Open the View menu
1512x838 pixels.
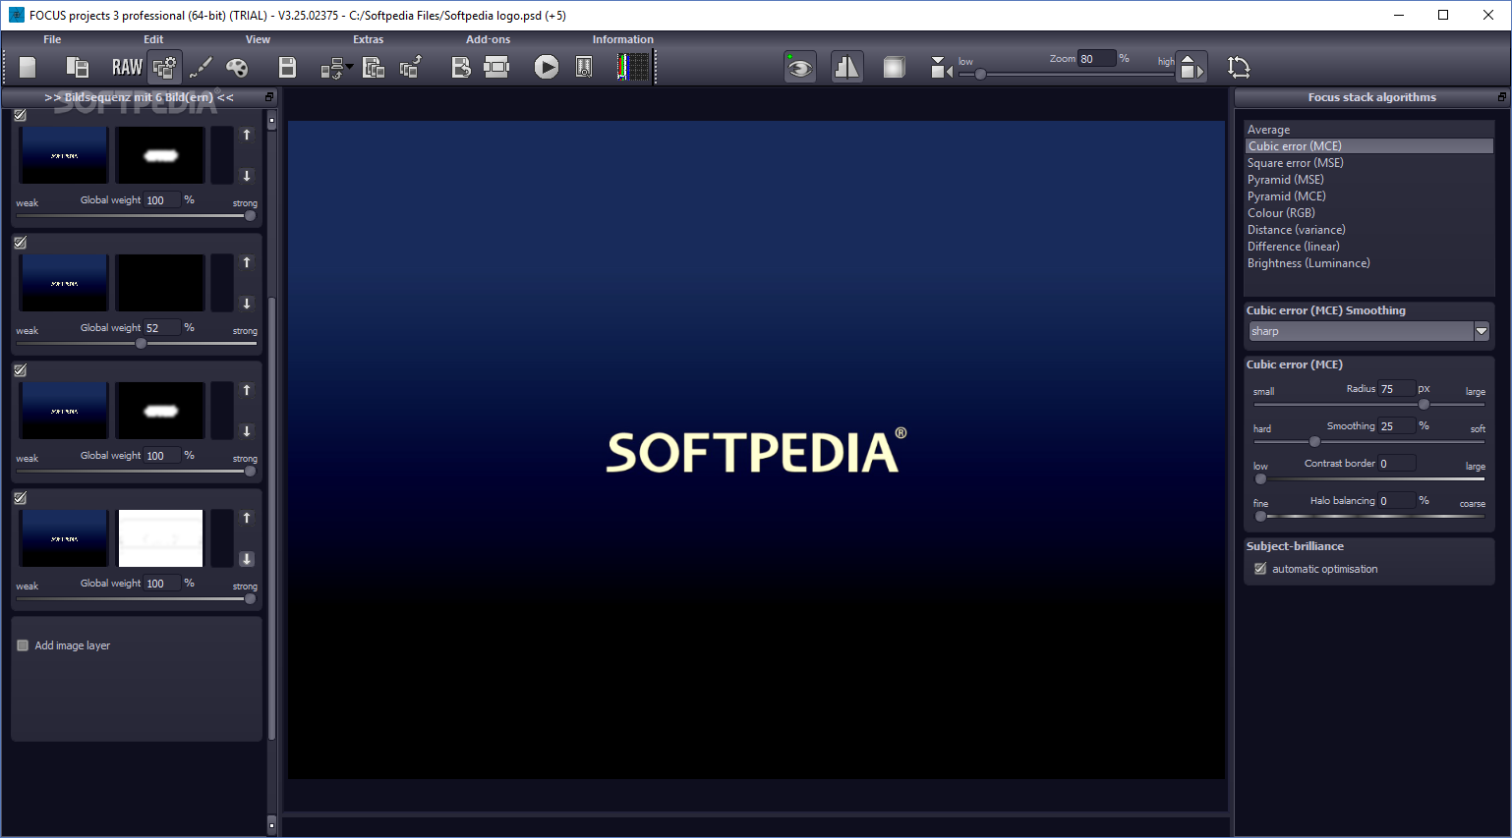coord(258,39)
